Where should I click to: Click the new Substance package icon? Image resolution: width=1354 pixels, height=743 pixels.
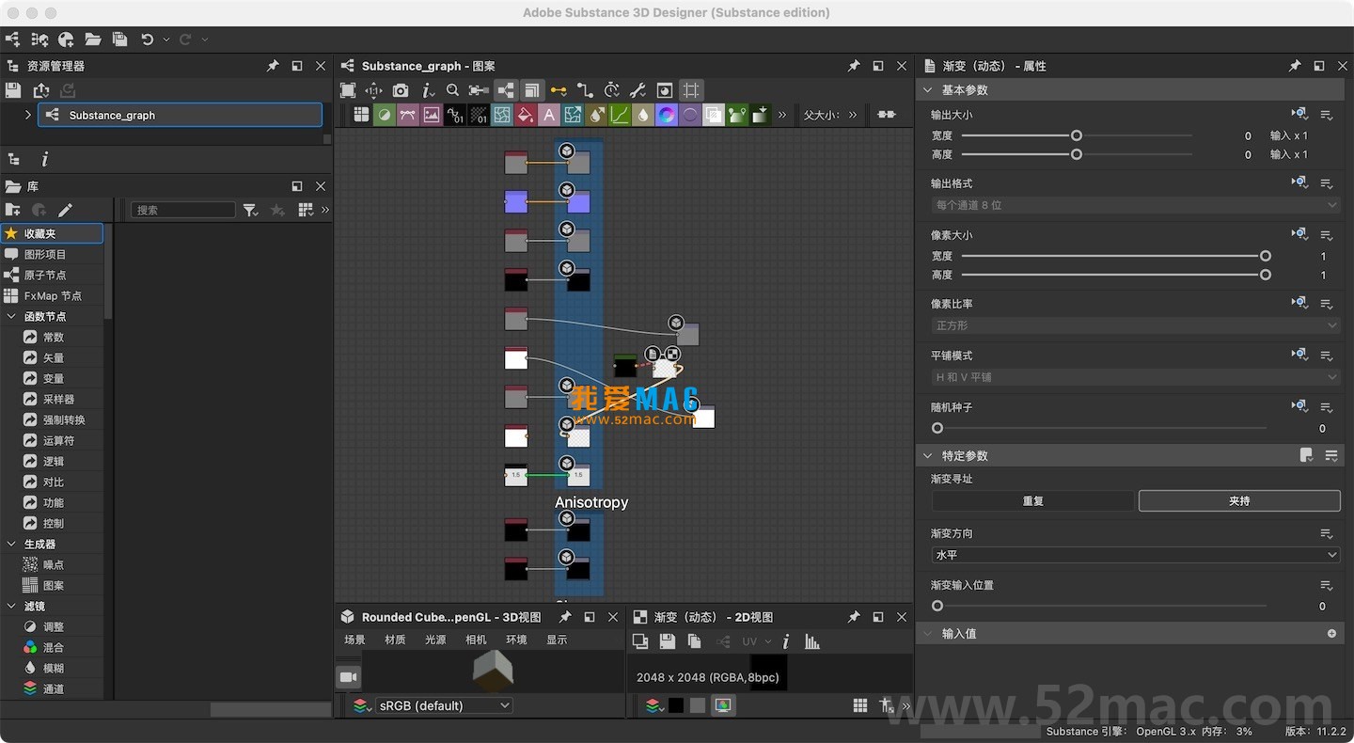pyautogui.click(x=39, y=40)
